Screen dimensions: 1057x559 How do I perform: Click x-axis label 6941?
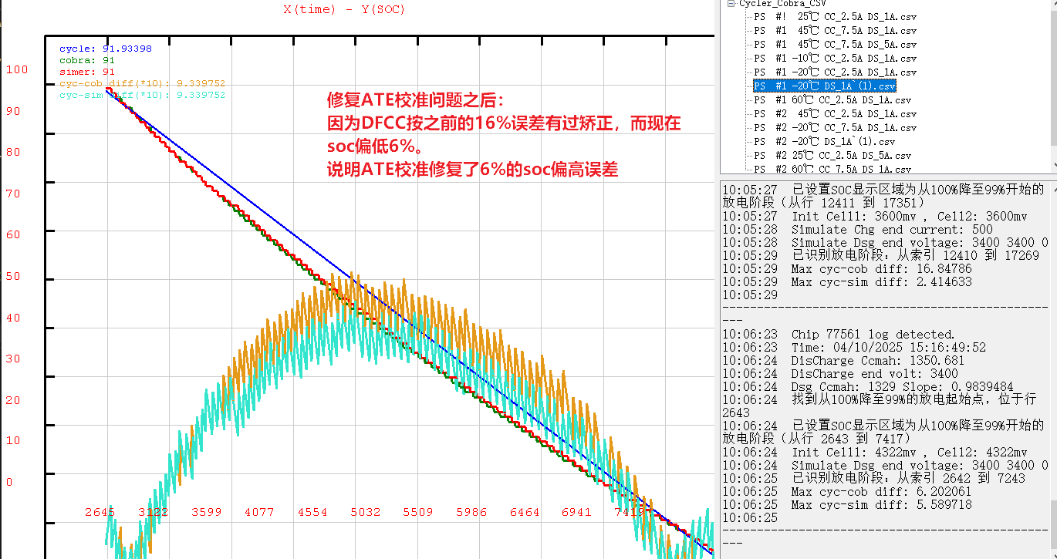pos(577,512)
